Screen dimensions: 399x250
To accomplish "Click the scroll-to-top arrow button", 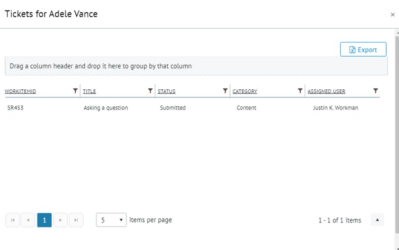I will click(x=378, y=220).
